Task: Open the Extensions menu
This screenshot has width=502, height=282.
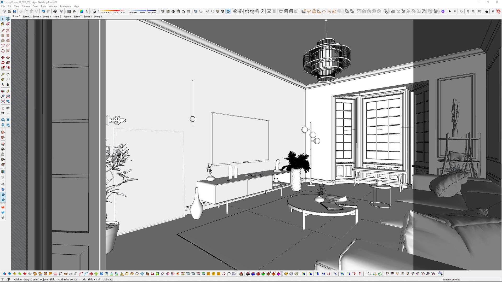Action: (x=66, y=6)
